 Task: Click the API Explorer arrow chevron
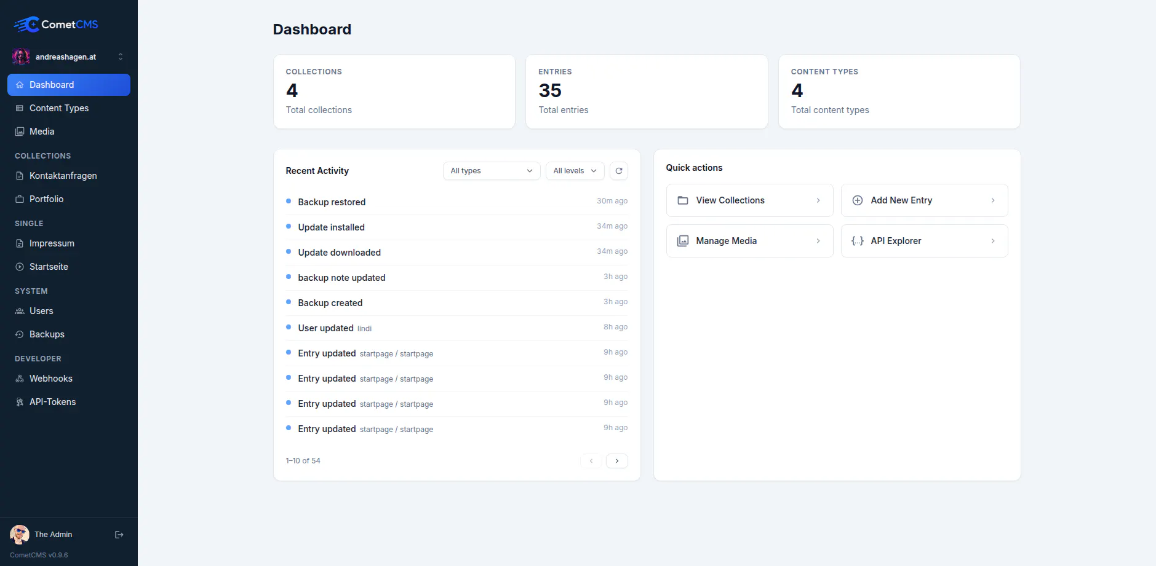click(993, 241)
